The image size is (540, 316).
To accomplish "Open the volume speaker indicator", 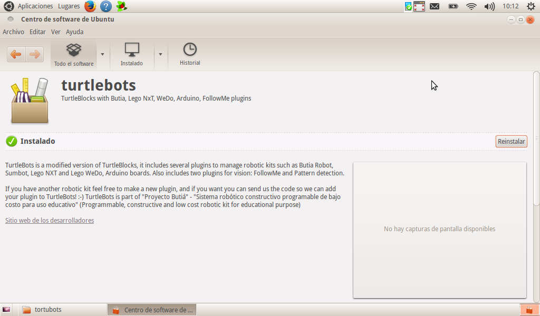I will point(489,6).
